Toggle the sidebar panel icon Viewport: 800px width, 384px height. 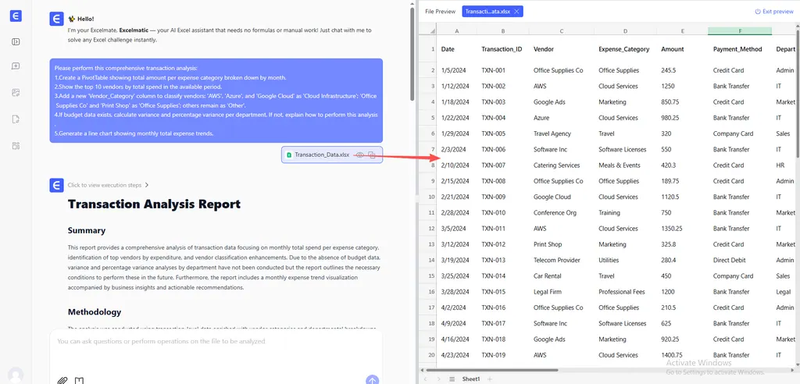(16, 42)
